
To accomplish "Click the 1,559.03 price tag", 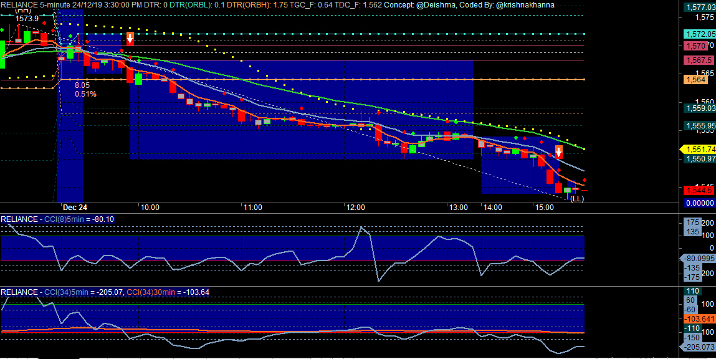I will click(699, 108).
